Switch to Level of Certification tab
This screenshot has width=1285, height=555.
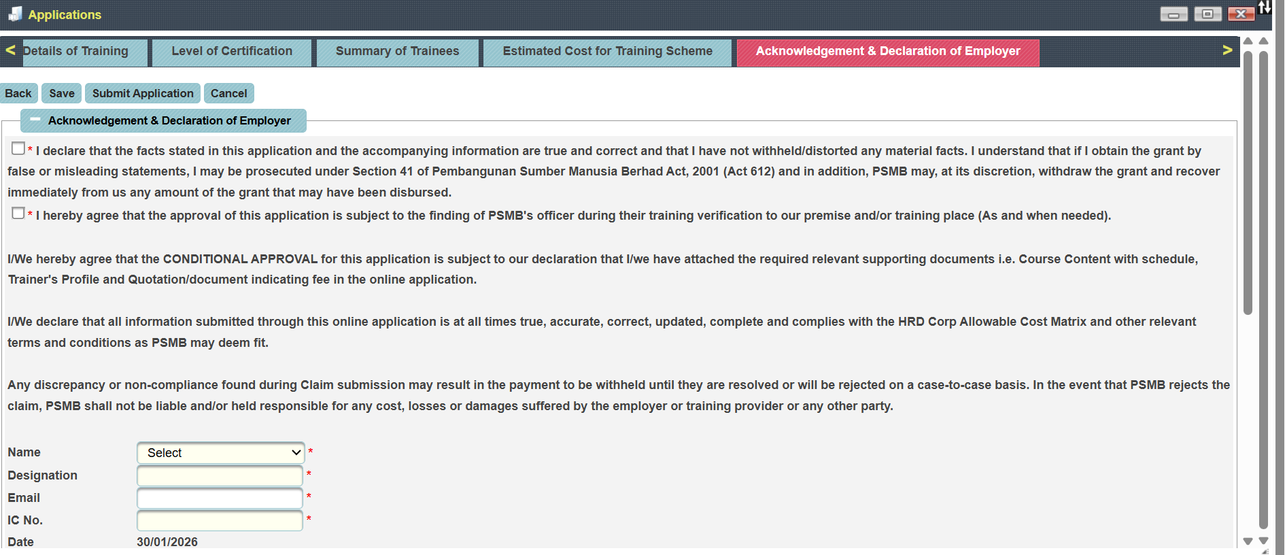click(232, 52)
